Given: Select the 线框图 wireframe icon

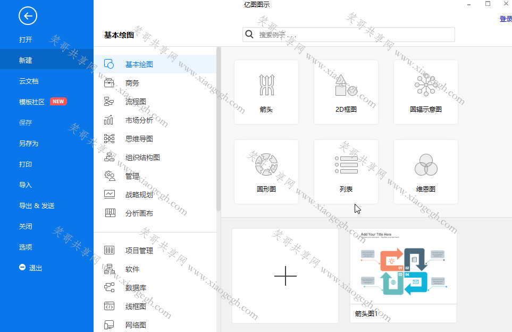Looking at the screenshot, I should point(109,306).
